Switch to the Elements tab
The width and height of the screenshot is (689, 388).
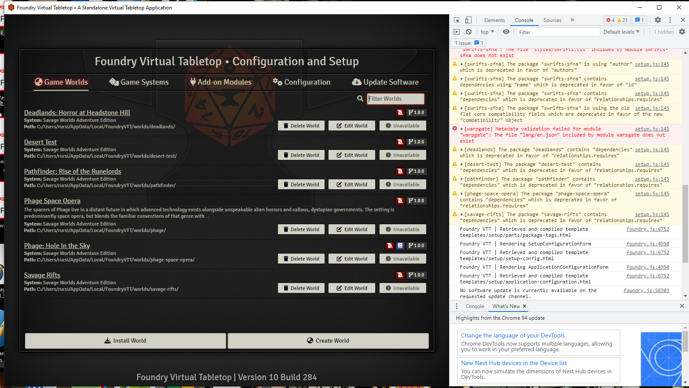point(494,20)
